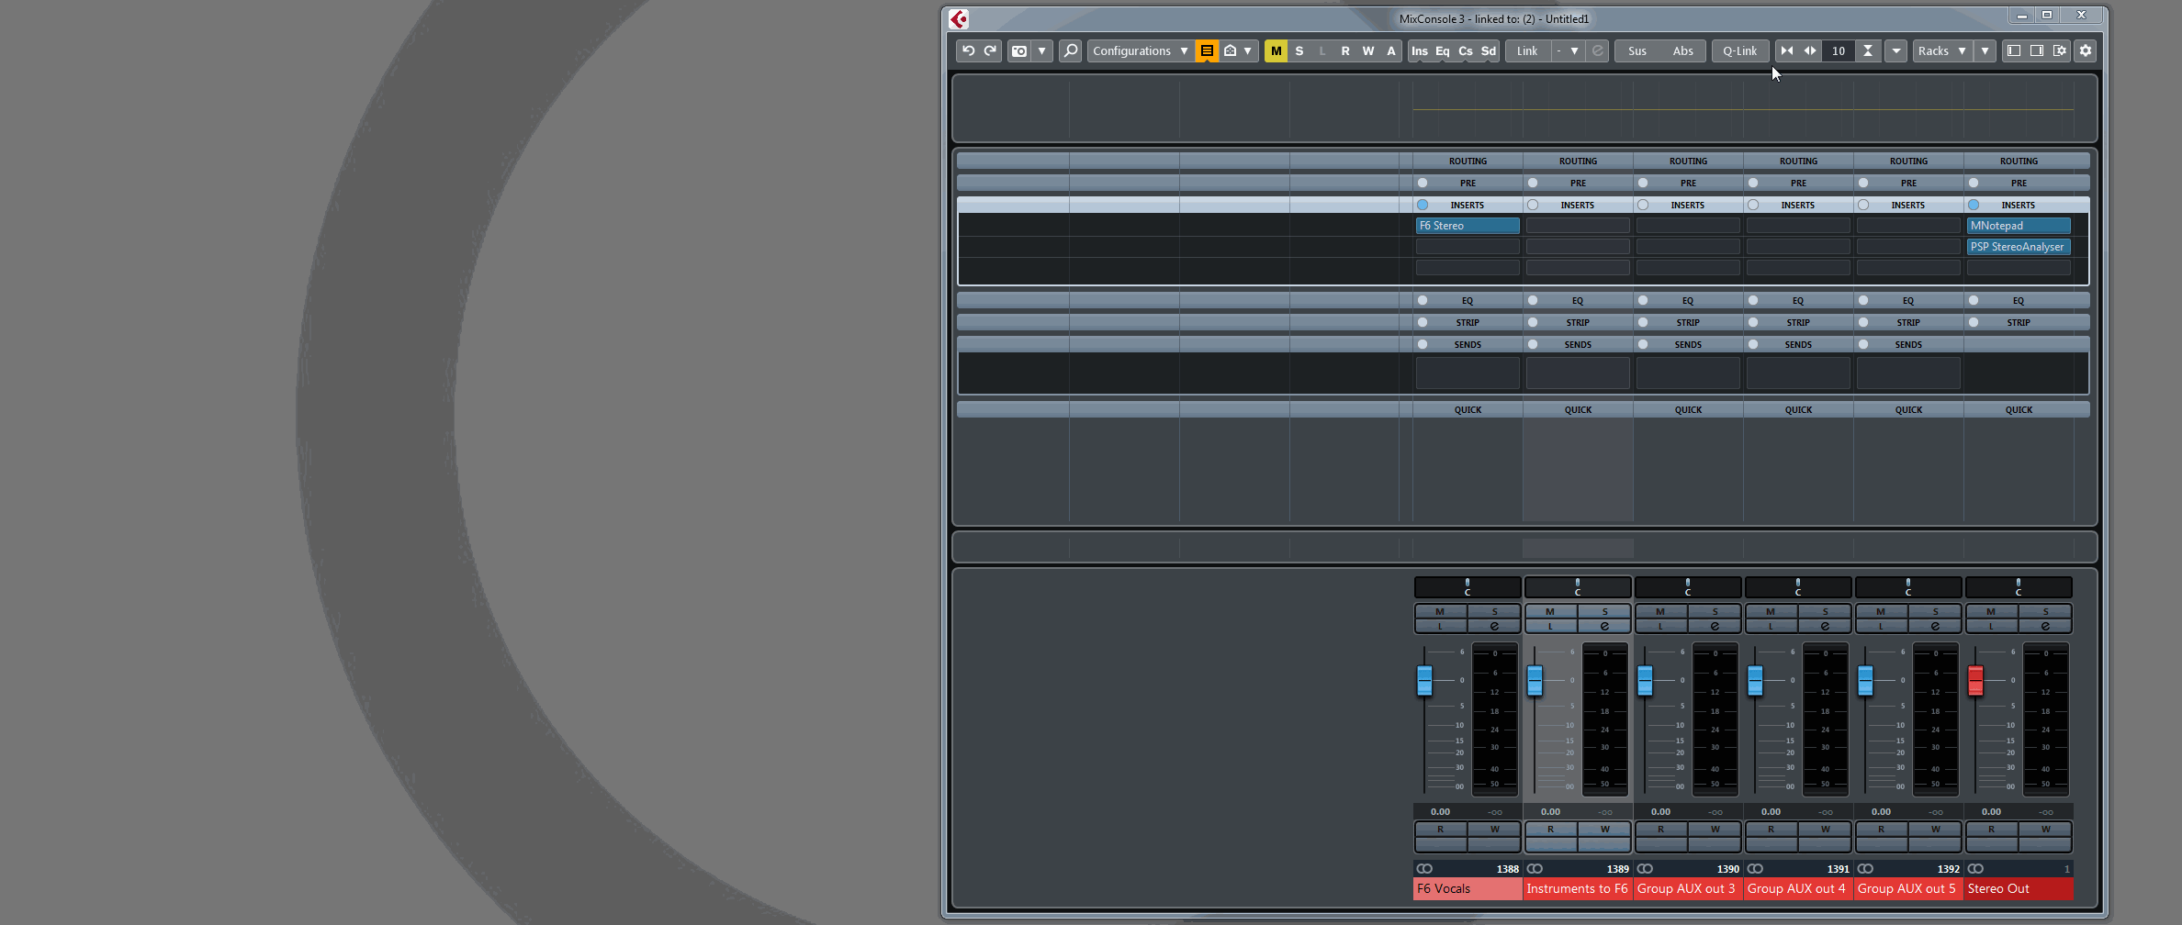Click the Stereo Out red volume fader

(x=1974, y=679)
